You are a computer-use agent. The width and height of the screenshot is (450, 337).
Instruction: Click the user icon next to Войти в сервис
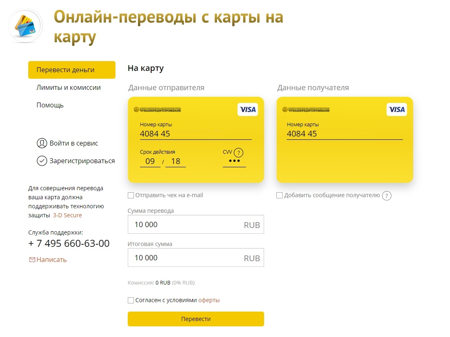pyautogui.click(x=42, y=143)
